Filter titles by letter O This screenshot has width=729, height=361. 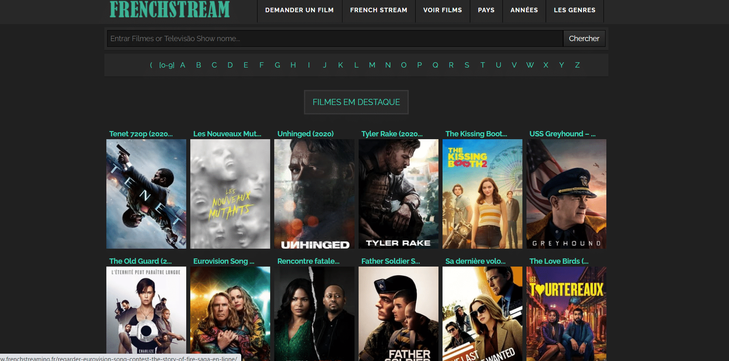point(404,65)
